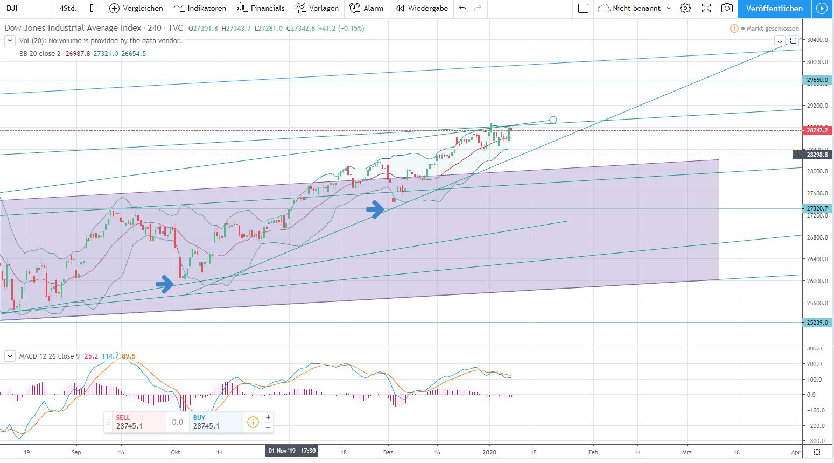Increase order quantity with plus stepper
This screenshot has width=834, height=463.
point(268,417)
